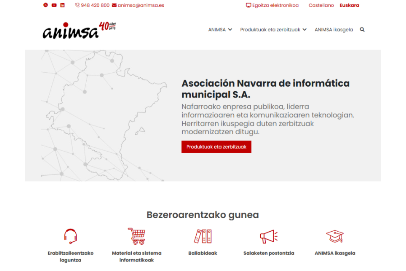Screen dimensions: 406x271
Task: Open the YouTube social icon
Action: (x=54, y=5)
